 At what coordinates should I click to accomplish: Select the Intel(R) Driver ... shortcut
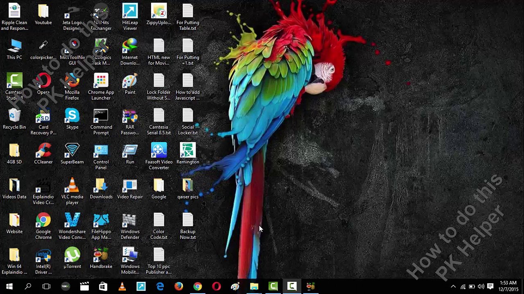tap(43, 261)
